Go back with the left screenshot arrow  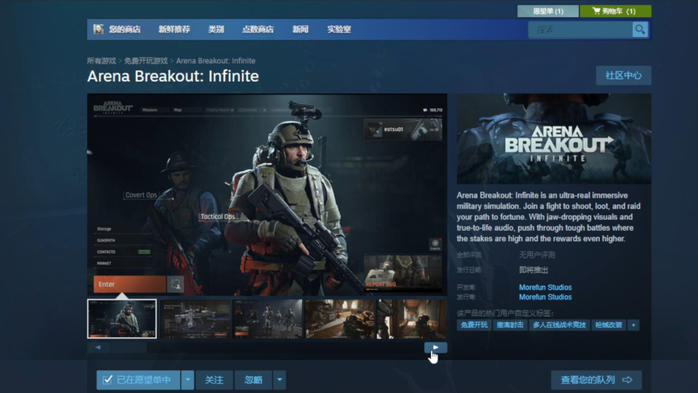[x=98, y=347]
